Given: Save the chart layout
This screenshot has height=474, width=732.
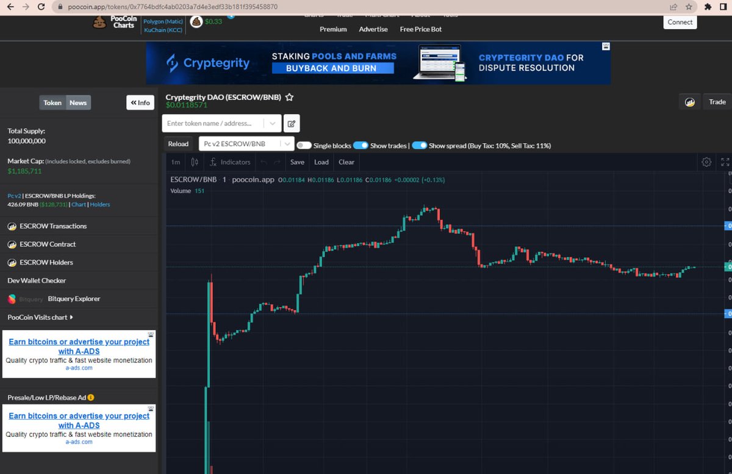Looking at the screenshot, I should (x=297, y=162).
